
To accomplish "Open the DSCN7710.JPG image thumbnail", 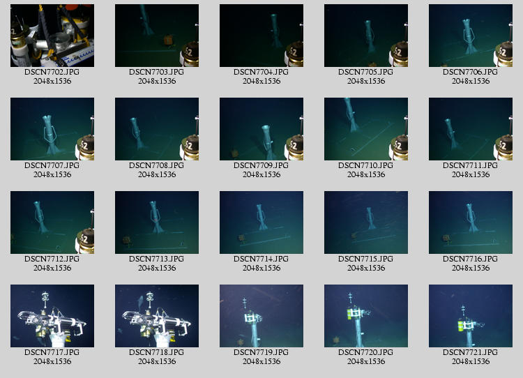I will click(366, 129).
